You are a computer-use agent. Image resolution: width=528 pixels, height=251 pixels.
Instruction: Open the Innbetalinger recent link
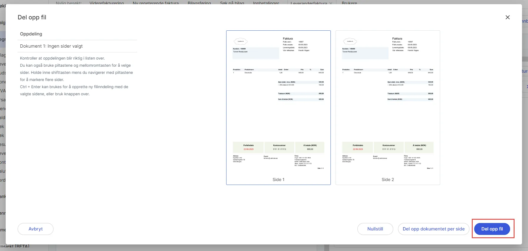(x=266, y=3)
